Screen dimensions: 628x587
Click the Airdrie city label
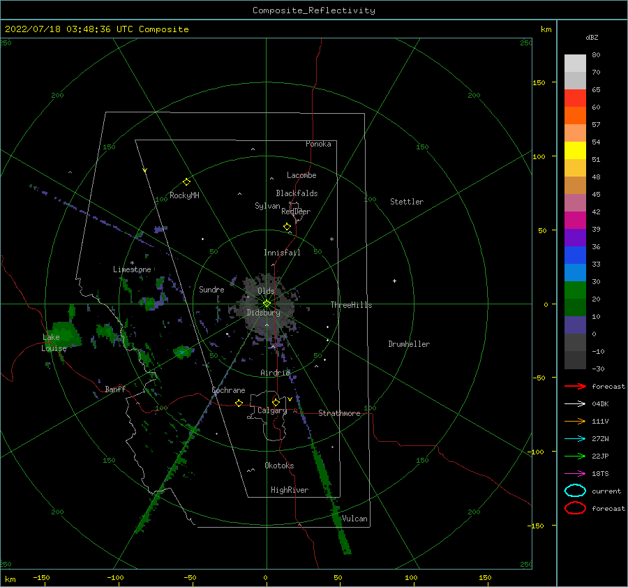point(275,373)
